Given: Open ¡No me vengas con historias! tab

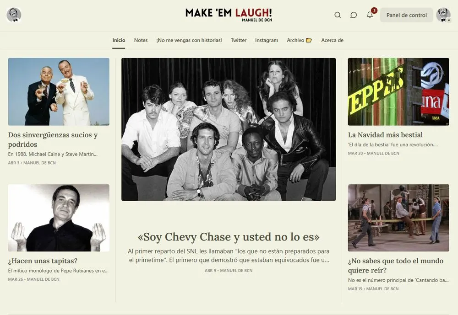Looking at the screenshot, I should tap(189, 40).
